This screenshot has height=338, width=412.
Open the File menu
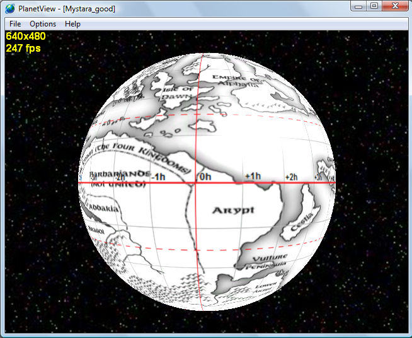click(x=15, y=24)
